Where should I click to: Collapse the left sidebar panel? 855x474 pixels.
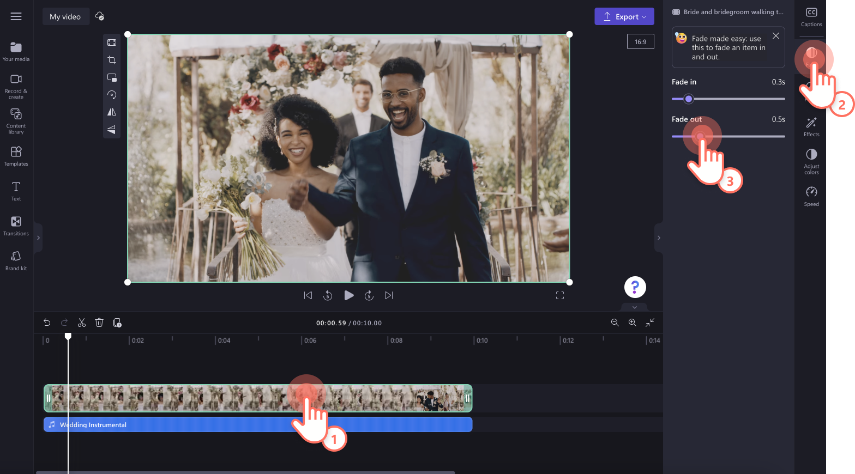click(38, 238)
